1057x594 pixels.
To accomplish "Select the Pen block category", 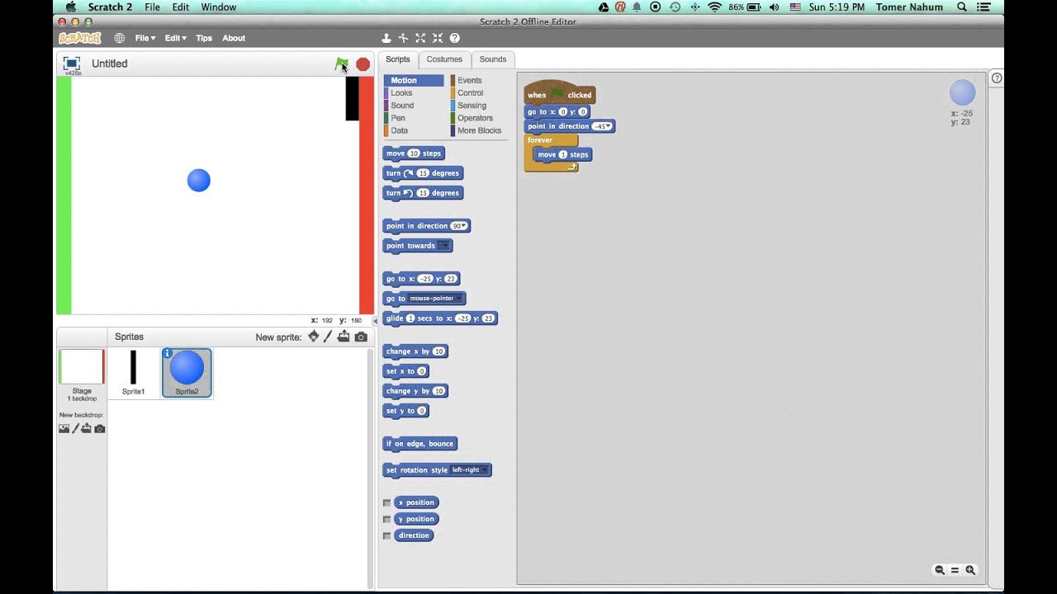I will point(397,118).
